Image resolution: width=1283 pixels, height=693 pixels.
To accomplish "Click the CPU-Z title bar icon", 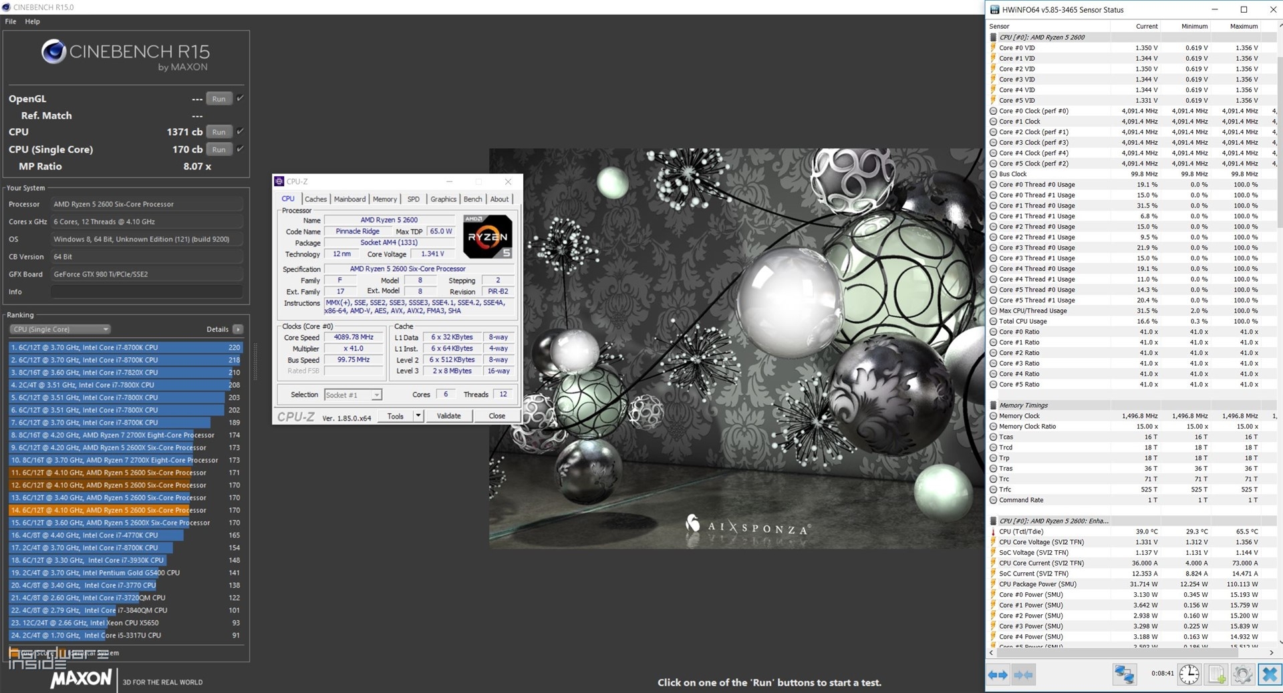I will point(279,182).
